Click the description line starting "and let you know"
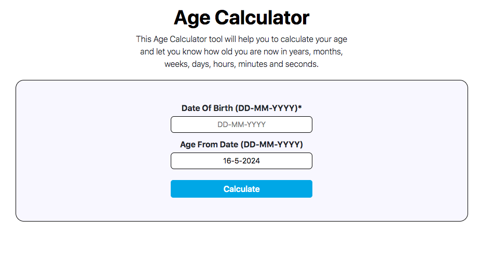Screen dimensions: 480x262 241,52
